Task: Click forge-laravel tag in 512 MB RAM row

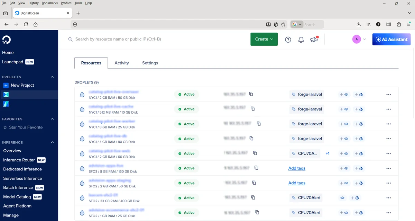Action: [307, 109]
